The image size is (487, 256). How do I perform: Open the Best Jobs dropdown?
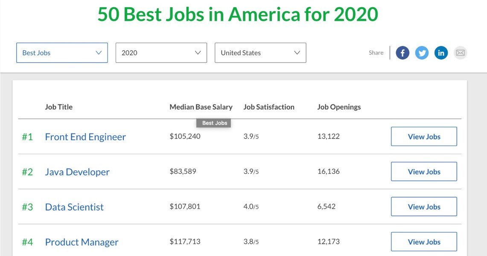pyautogui.click(x=62, y=53)
